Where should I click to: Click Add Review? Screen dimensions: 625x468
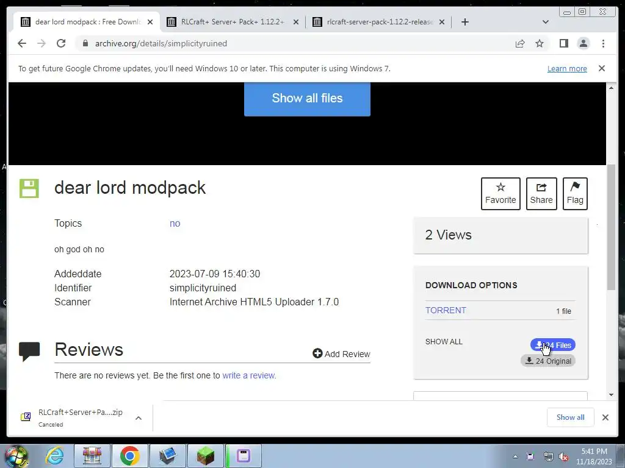pos(341,354)
